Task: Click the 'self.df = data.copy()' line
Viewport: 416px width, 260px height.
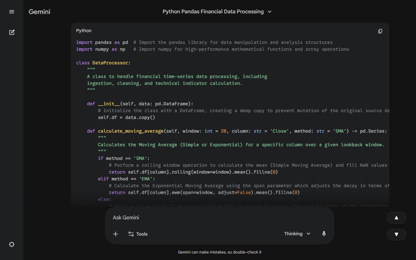Action: [126, 117]
